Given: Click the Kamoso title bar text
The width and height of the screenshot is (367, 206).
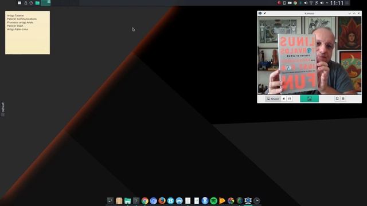Looking at the screenshot, I should pos(309,14).
